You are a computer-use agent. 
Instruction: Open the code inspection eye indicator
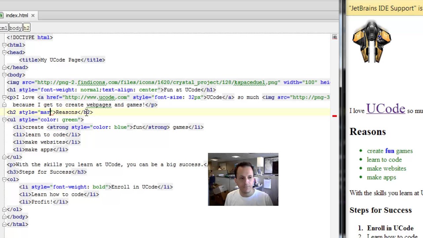pyautogui.click(x=334, y=37)
